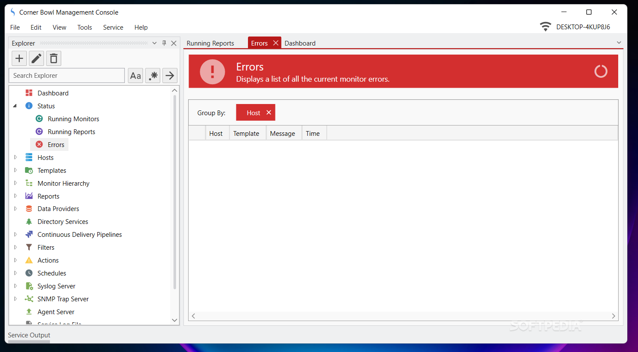Click the Running Reports tree icon
The image size is (638, 352).
pyautogui.click(x=39, y=132)
